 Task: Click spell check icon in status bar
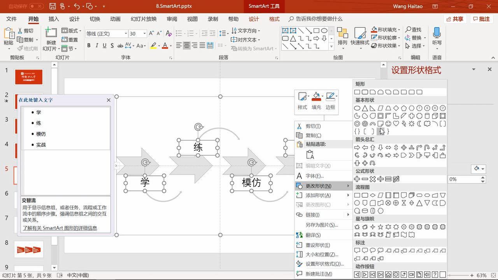pyautogui.click(x=60, y=275)
